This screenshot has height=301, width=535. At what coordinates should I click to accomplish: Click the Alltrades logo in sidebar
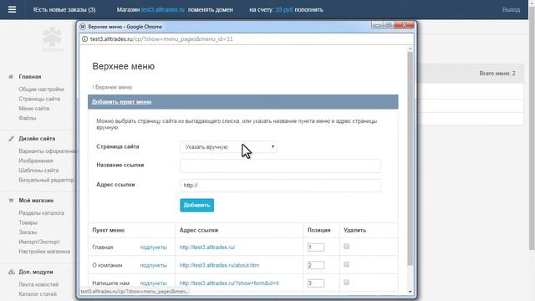pyautogui.click(x=52, y=39)
